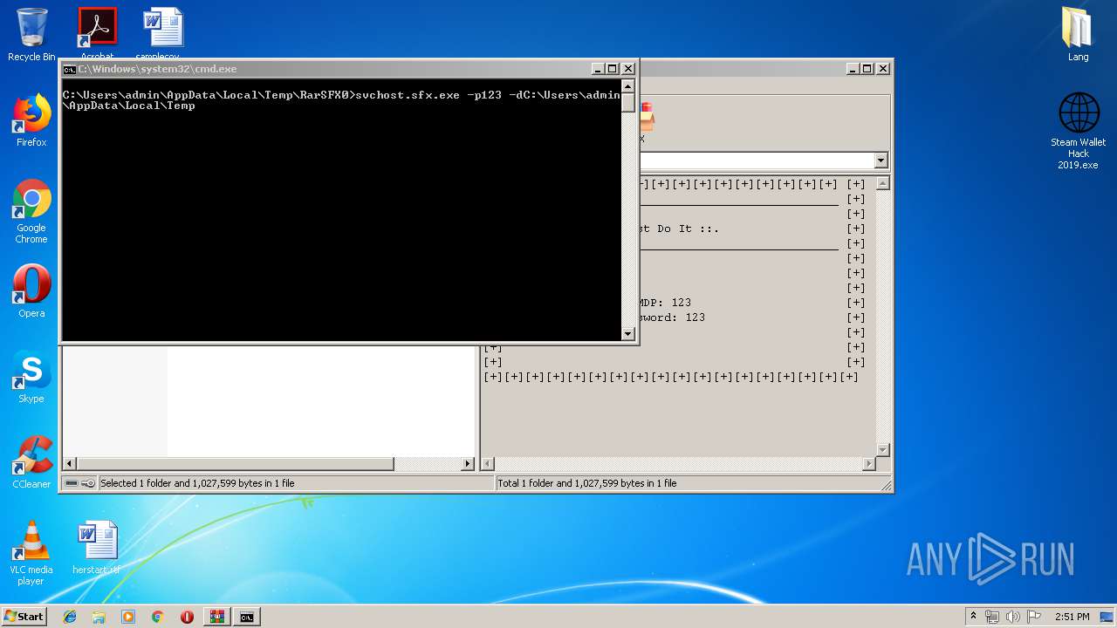Click left arrow of file list horizontal scrollbar
The image size is (1117, 628).
[x=70, y=464]
